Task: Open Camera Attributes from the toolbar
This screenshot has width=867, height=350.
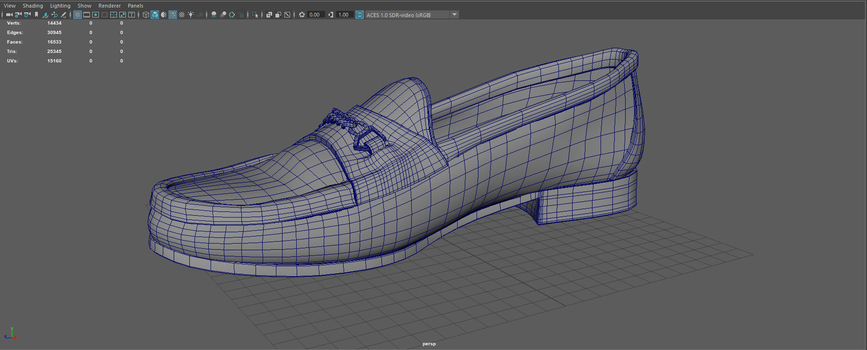Action: point(27,15)
